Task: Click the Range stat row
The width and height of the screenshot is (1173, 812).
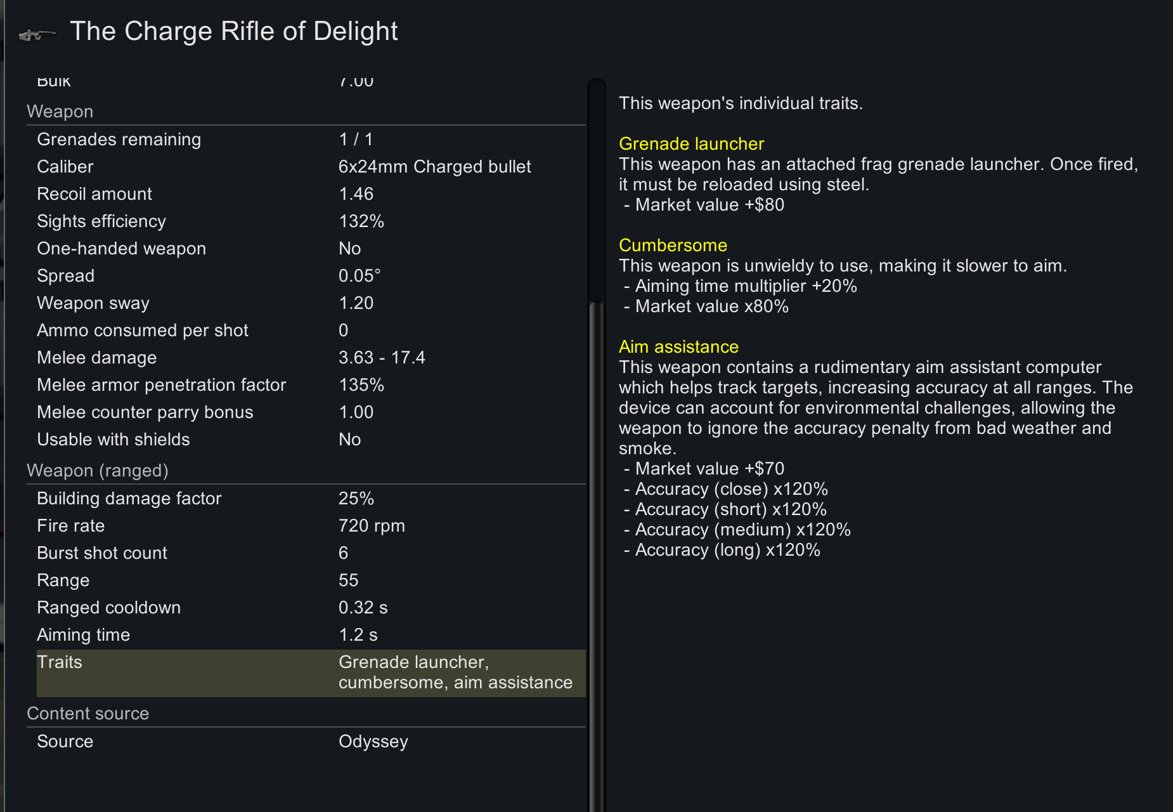Action: [311, 580]
